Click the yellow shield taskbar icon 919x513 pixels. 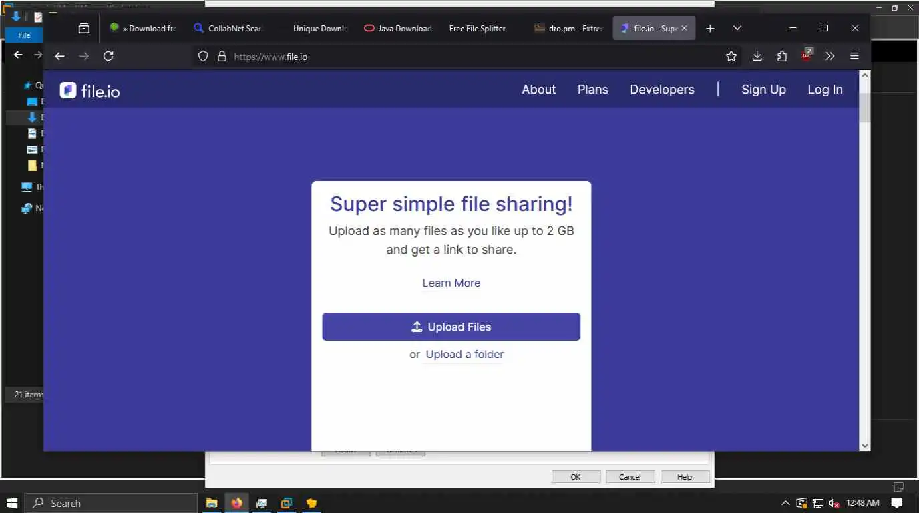(x=311, y=503)
